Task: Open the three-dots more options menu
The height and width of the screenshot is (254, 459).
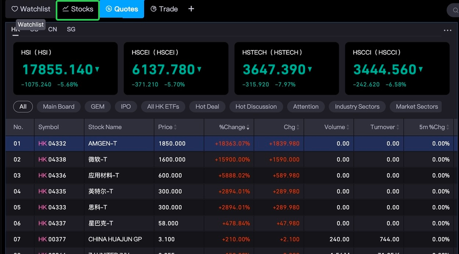Action: [x=447, y=30]
